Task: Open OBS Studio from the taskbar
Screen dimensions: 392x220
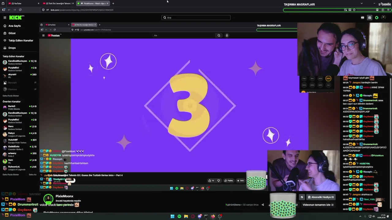Action: [220, 216]
